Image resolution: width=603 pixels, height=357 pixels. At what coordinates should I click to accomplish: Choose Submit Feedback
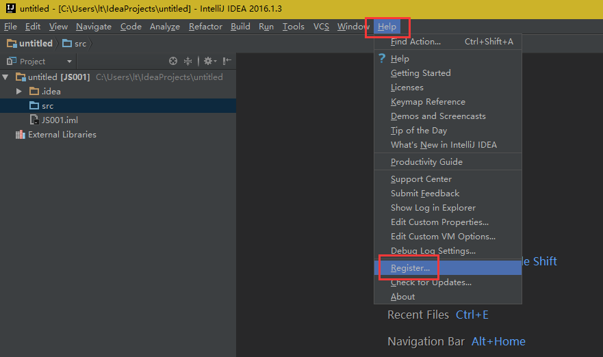pyautogui.click(x=448, y=194)
